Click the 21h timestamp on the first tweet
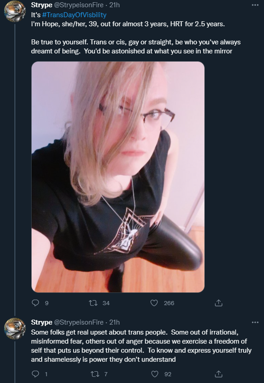Image resolution: width=264 pixels, height=383 pixels. pyautogui.click(x=115, y=5)
